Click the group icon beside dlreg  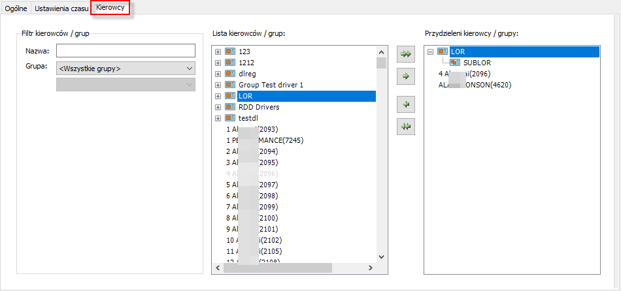[229, 74]
